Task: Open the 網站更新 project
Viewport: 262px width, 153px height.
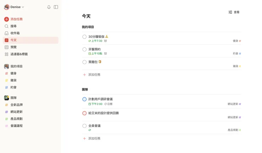Action: 16,112
